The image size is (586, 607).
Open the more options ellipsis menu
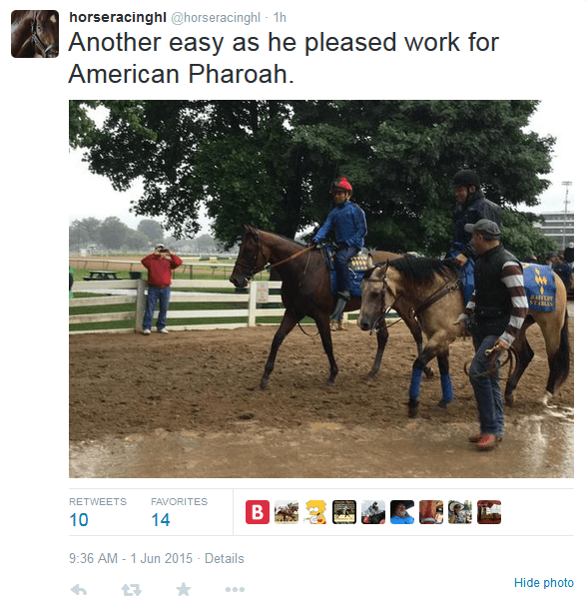tap(235, 590)
